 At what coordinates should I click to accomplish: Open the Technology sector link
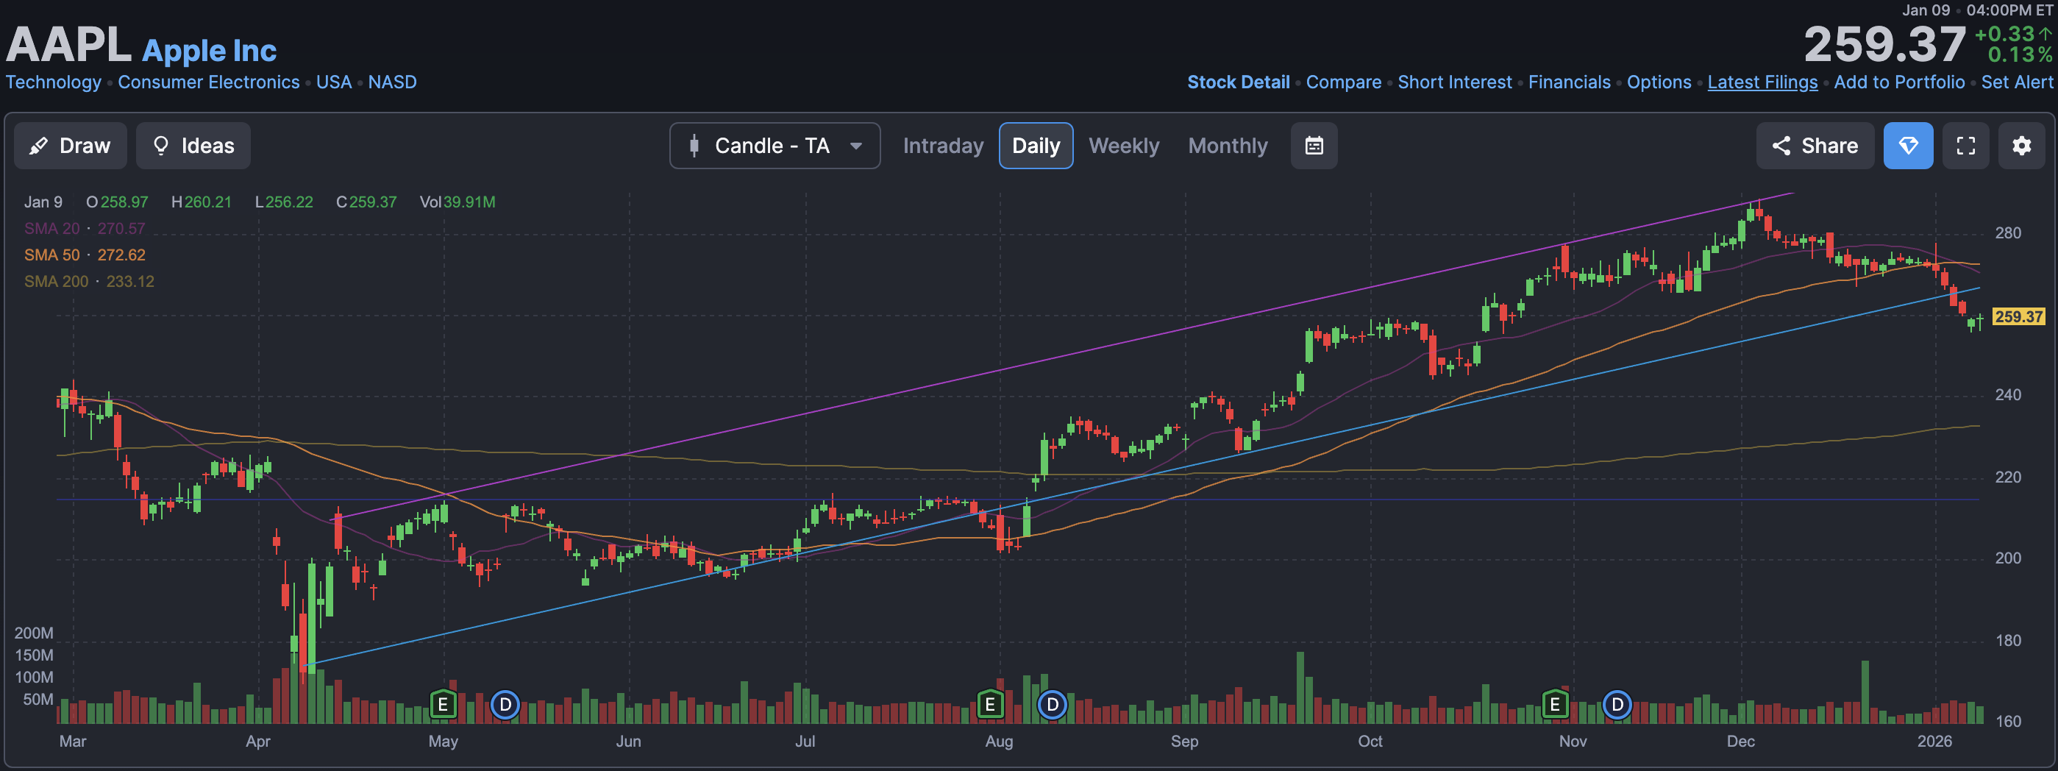54,82
